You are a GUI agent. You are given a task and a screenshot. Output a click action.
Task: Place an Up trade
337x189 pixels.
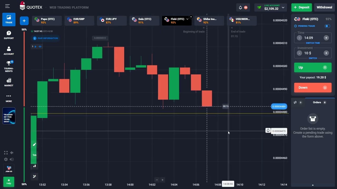click(x=313, y=67)
